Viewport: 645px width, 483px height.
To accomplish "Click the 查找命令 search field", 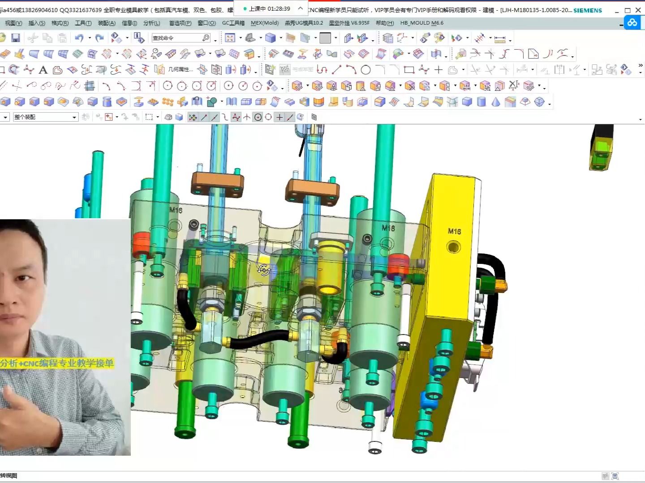I will tap(181, 38).
